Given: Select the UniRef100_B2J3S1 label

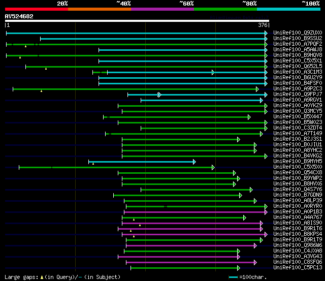Looking at the screenshot, I should [298, 139].
